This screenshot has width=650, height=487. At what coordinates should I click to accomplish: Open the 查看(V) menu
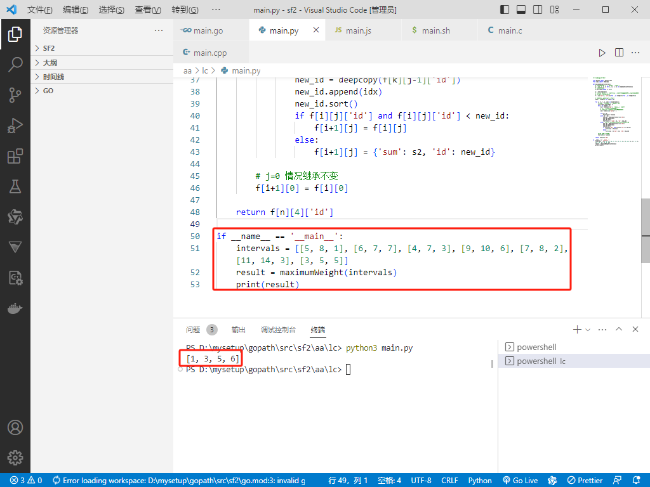tap(148, 10)
